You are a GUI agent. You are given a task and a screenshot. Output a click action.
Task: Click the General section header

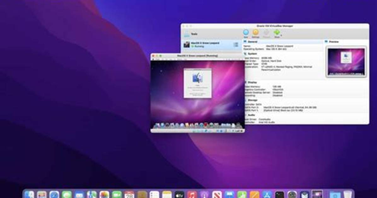coord(252,42)
